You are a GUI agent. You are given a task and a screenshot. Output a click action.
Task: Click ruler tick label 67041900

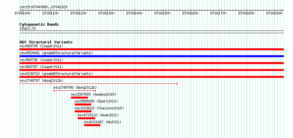tap(275, 13)
